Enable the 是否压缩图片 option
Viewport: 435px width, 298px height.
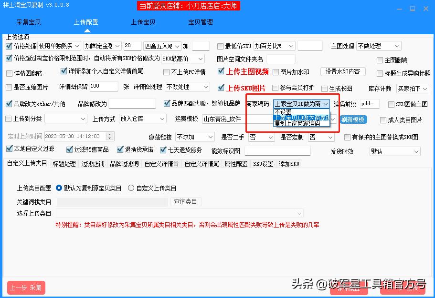[8, 87]
